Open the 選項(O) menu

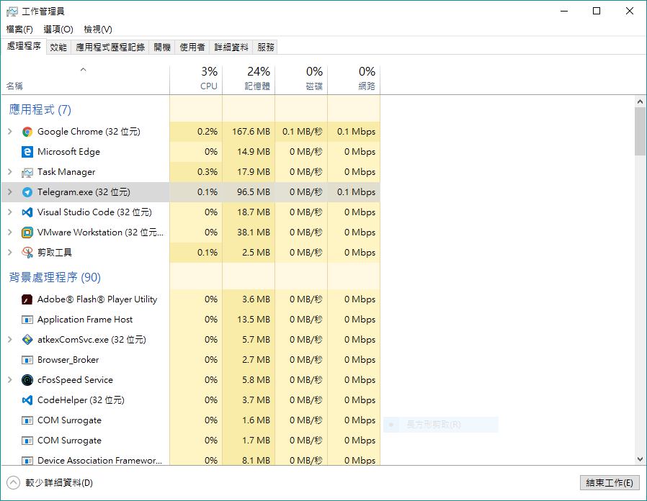pos(58,30)
